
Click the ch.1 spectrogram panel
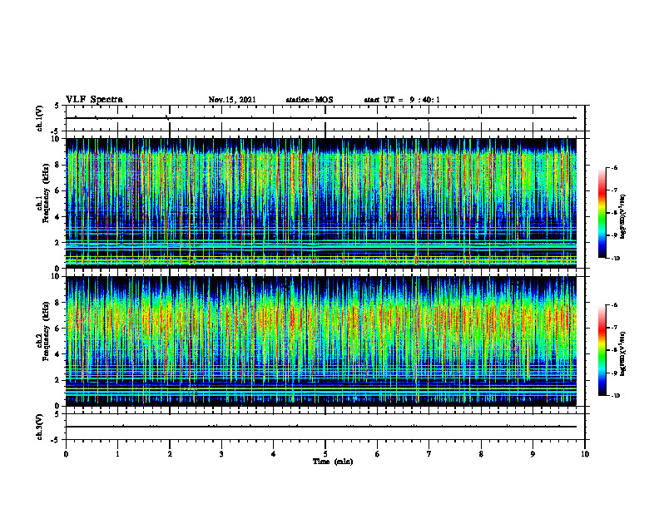321,203
